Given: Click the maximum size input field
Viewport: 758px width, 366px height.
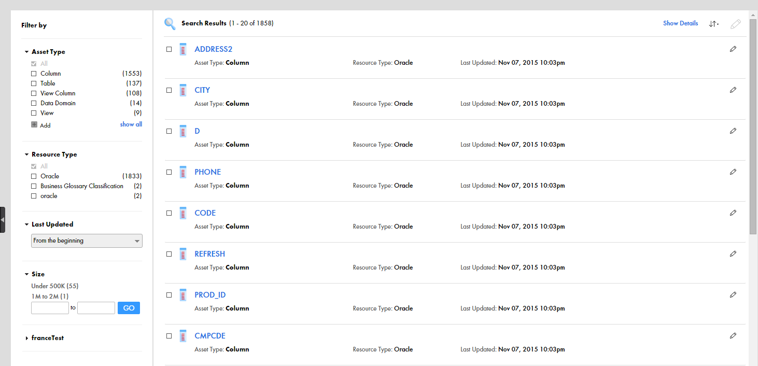Looking at the screenshot, I should coord(96,308).
